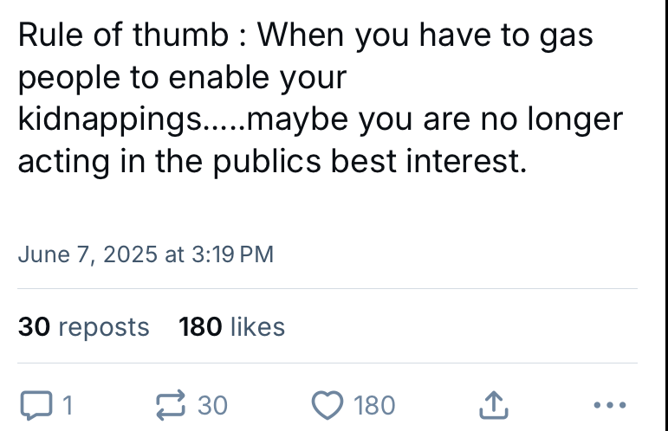668x431 pixels.
Task: Click the bold 30 in reposts stat
Action: tap(34, 327)
